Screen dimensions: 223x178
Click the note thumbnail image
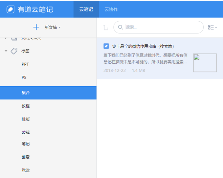[205, 63]
